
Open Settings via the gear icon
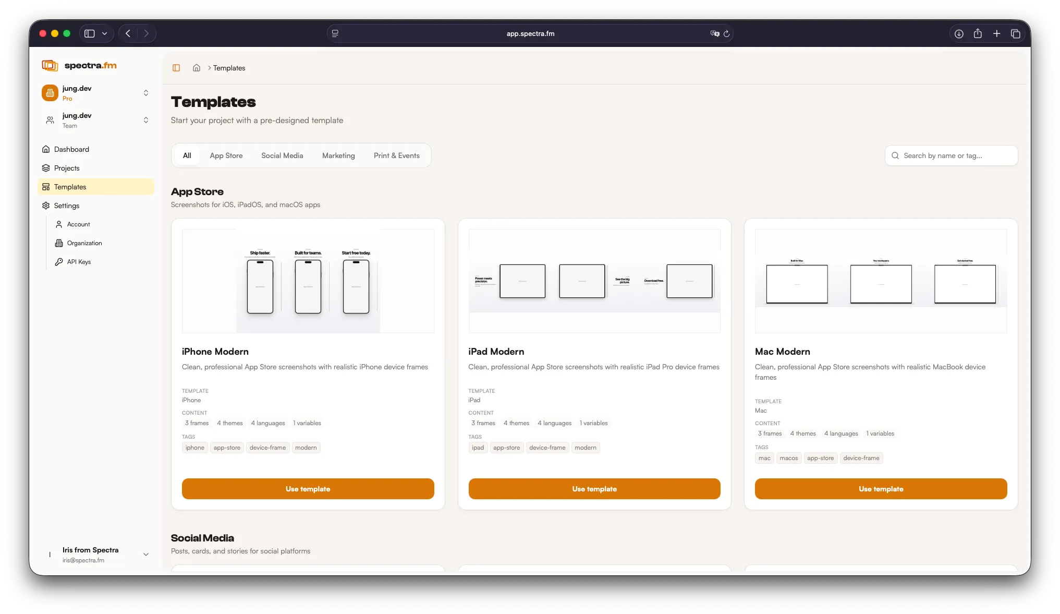67,206
